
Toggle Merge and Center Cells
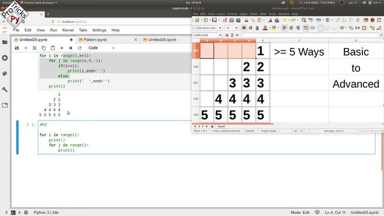point(313,28)
